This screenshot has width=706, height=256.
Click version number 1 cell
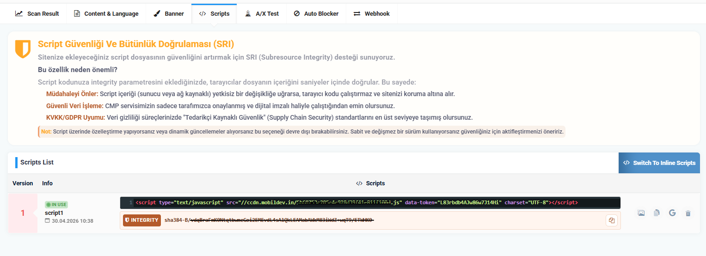(23, 213)
